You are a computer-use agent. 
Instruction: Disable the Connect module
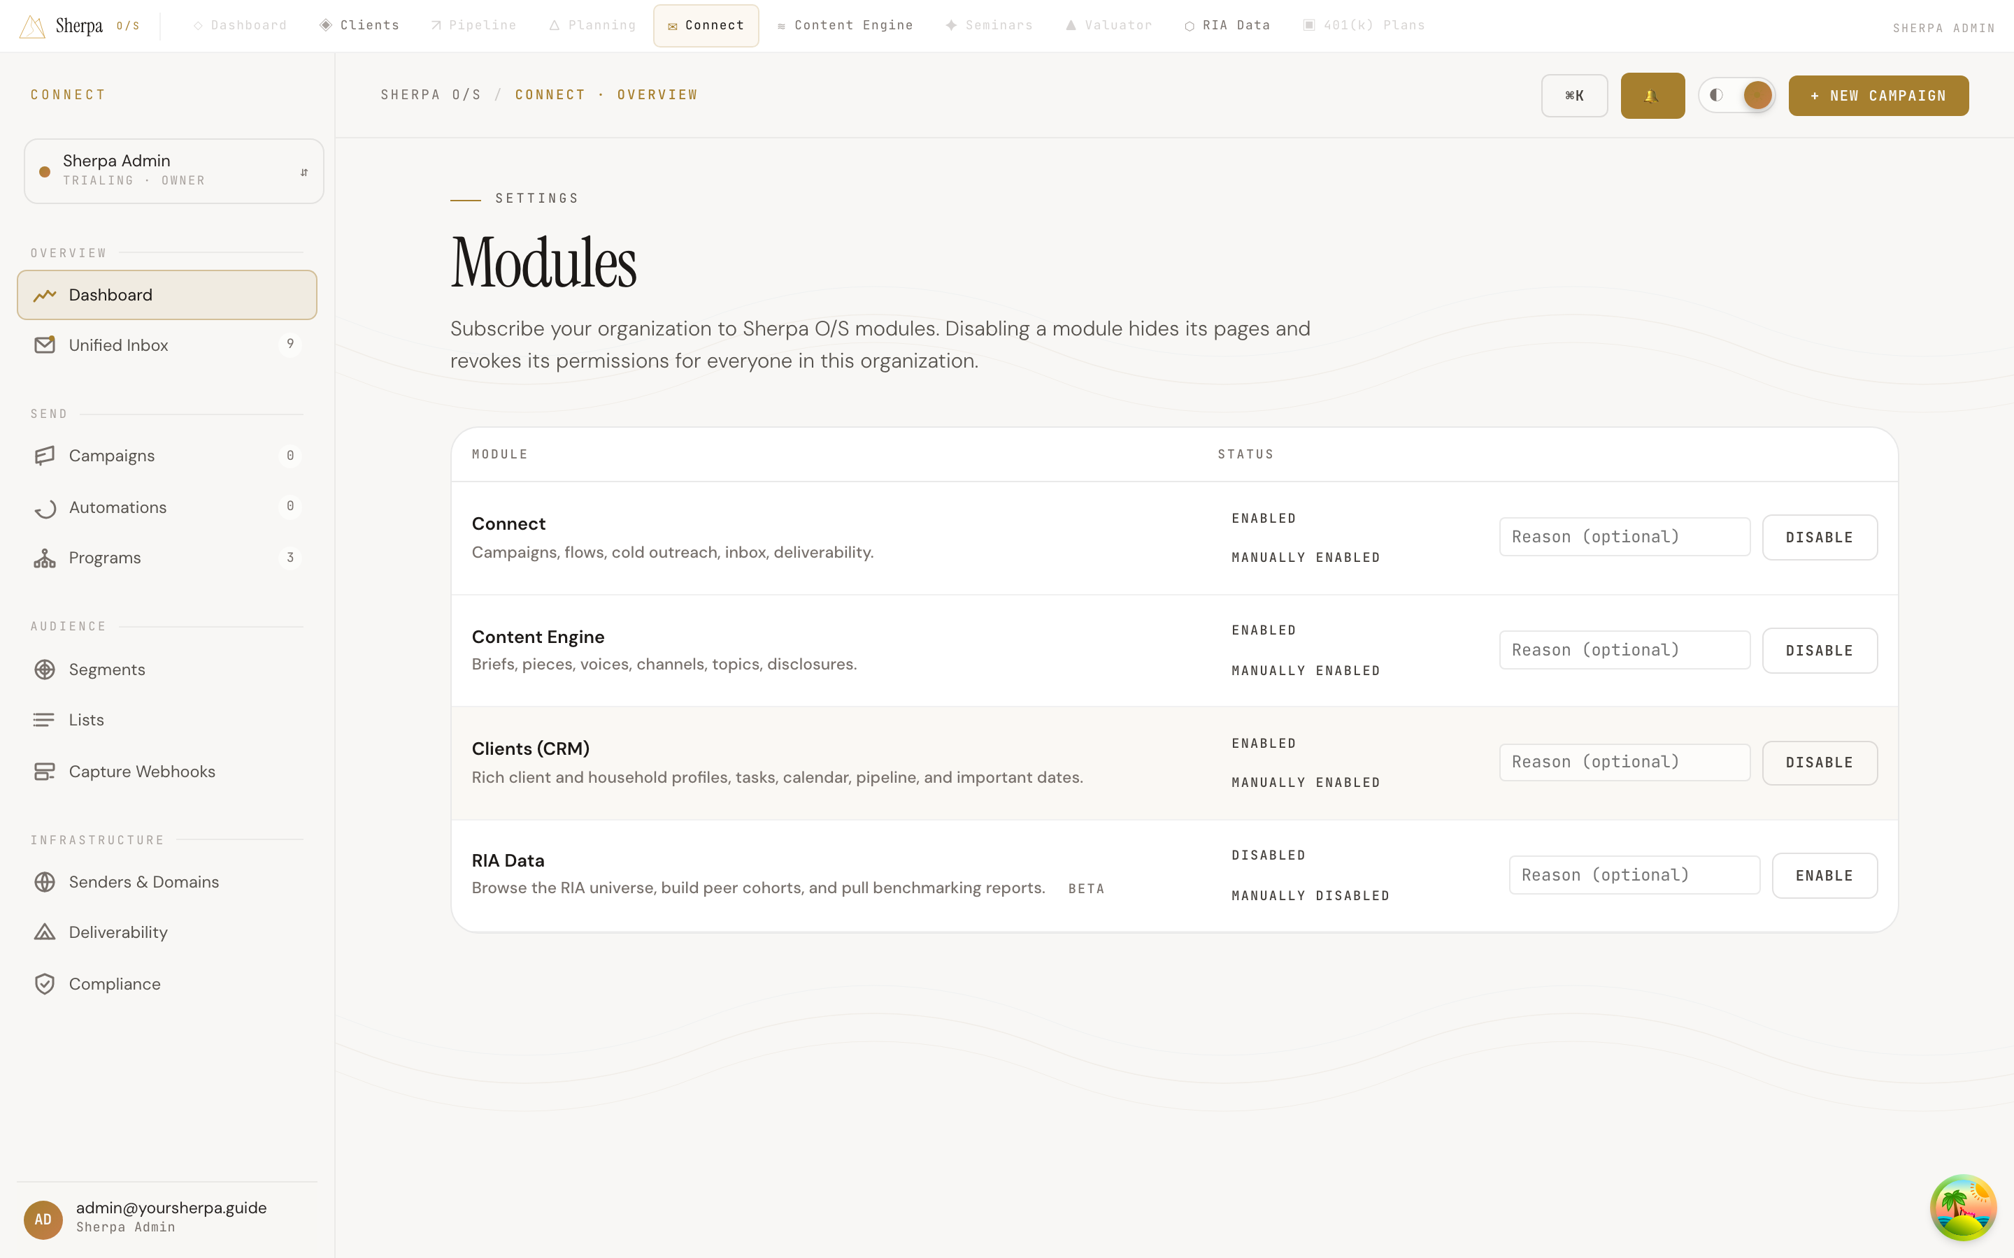click(x=1820, y=537)
